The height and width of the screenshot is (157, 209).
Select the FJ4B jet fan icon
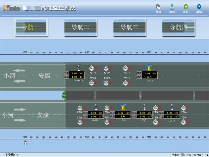(x=183, y=122)
